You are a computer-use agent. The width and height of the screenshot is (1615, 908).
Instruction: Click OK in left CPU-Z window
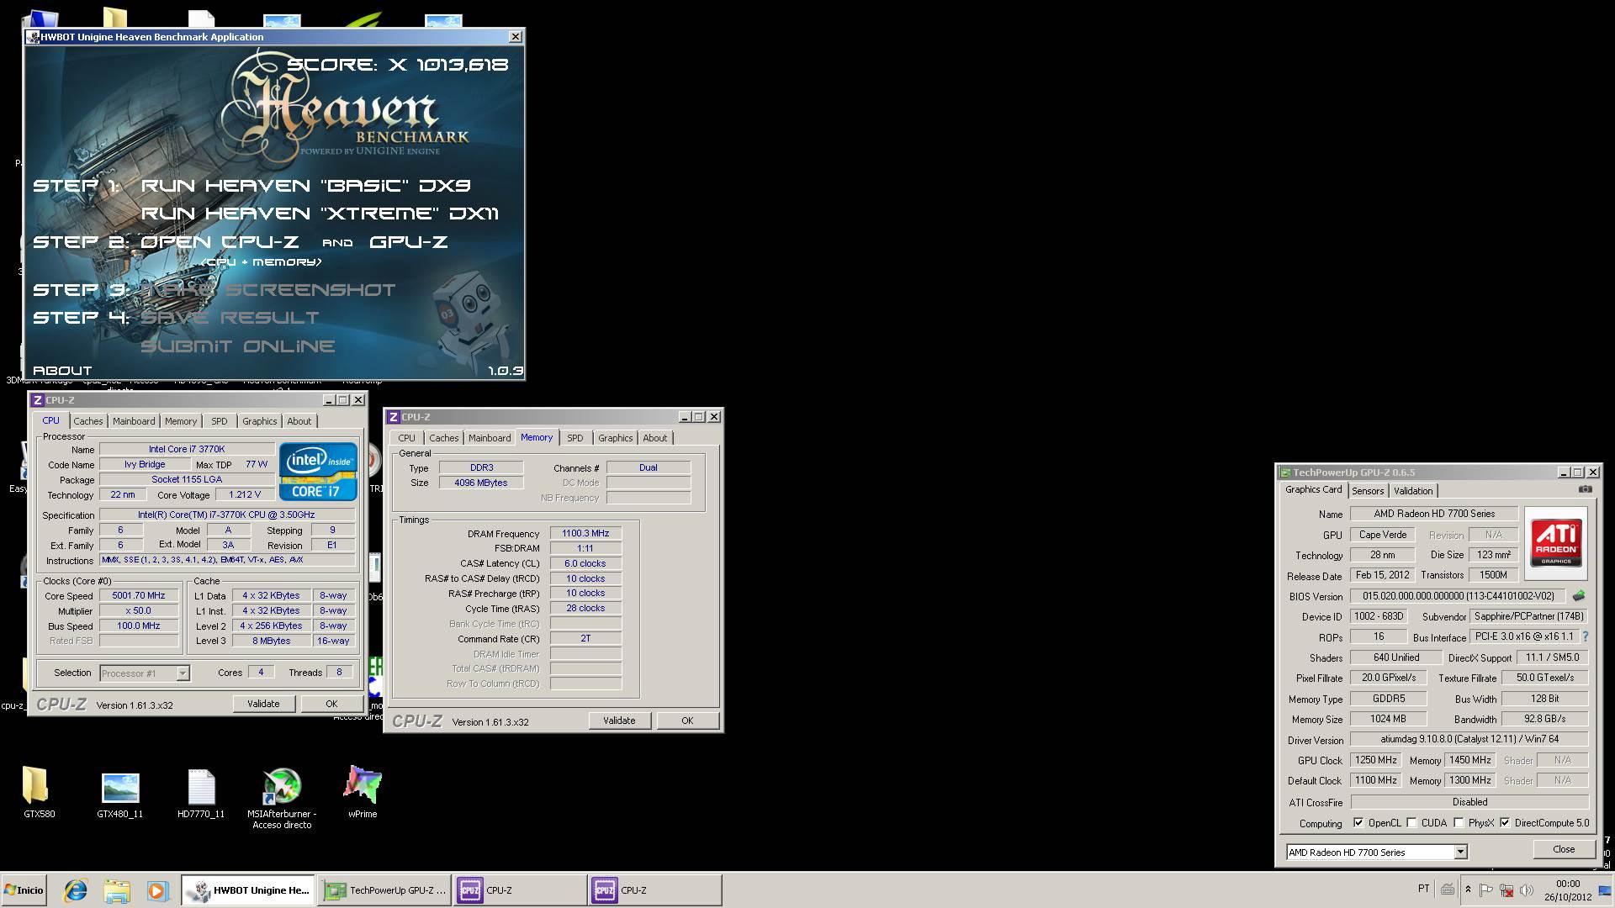pyautogui.click(x=331, y=704)
